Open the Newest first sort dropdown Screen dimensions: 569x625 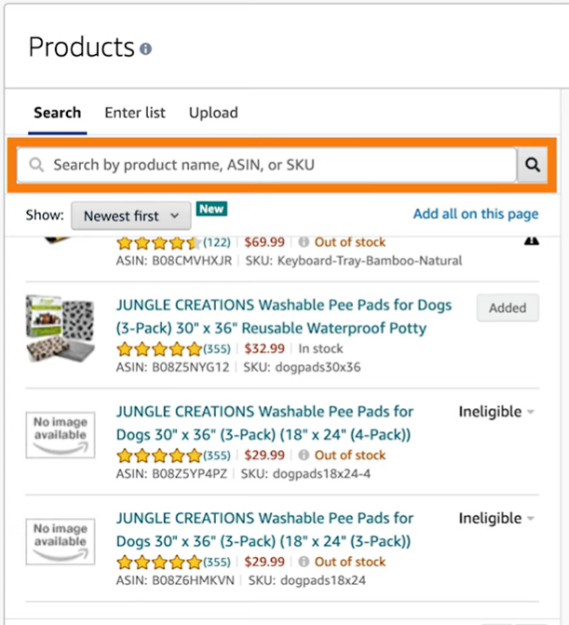point(131,216)
